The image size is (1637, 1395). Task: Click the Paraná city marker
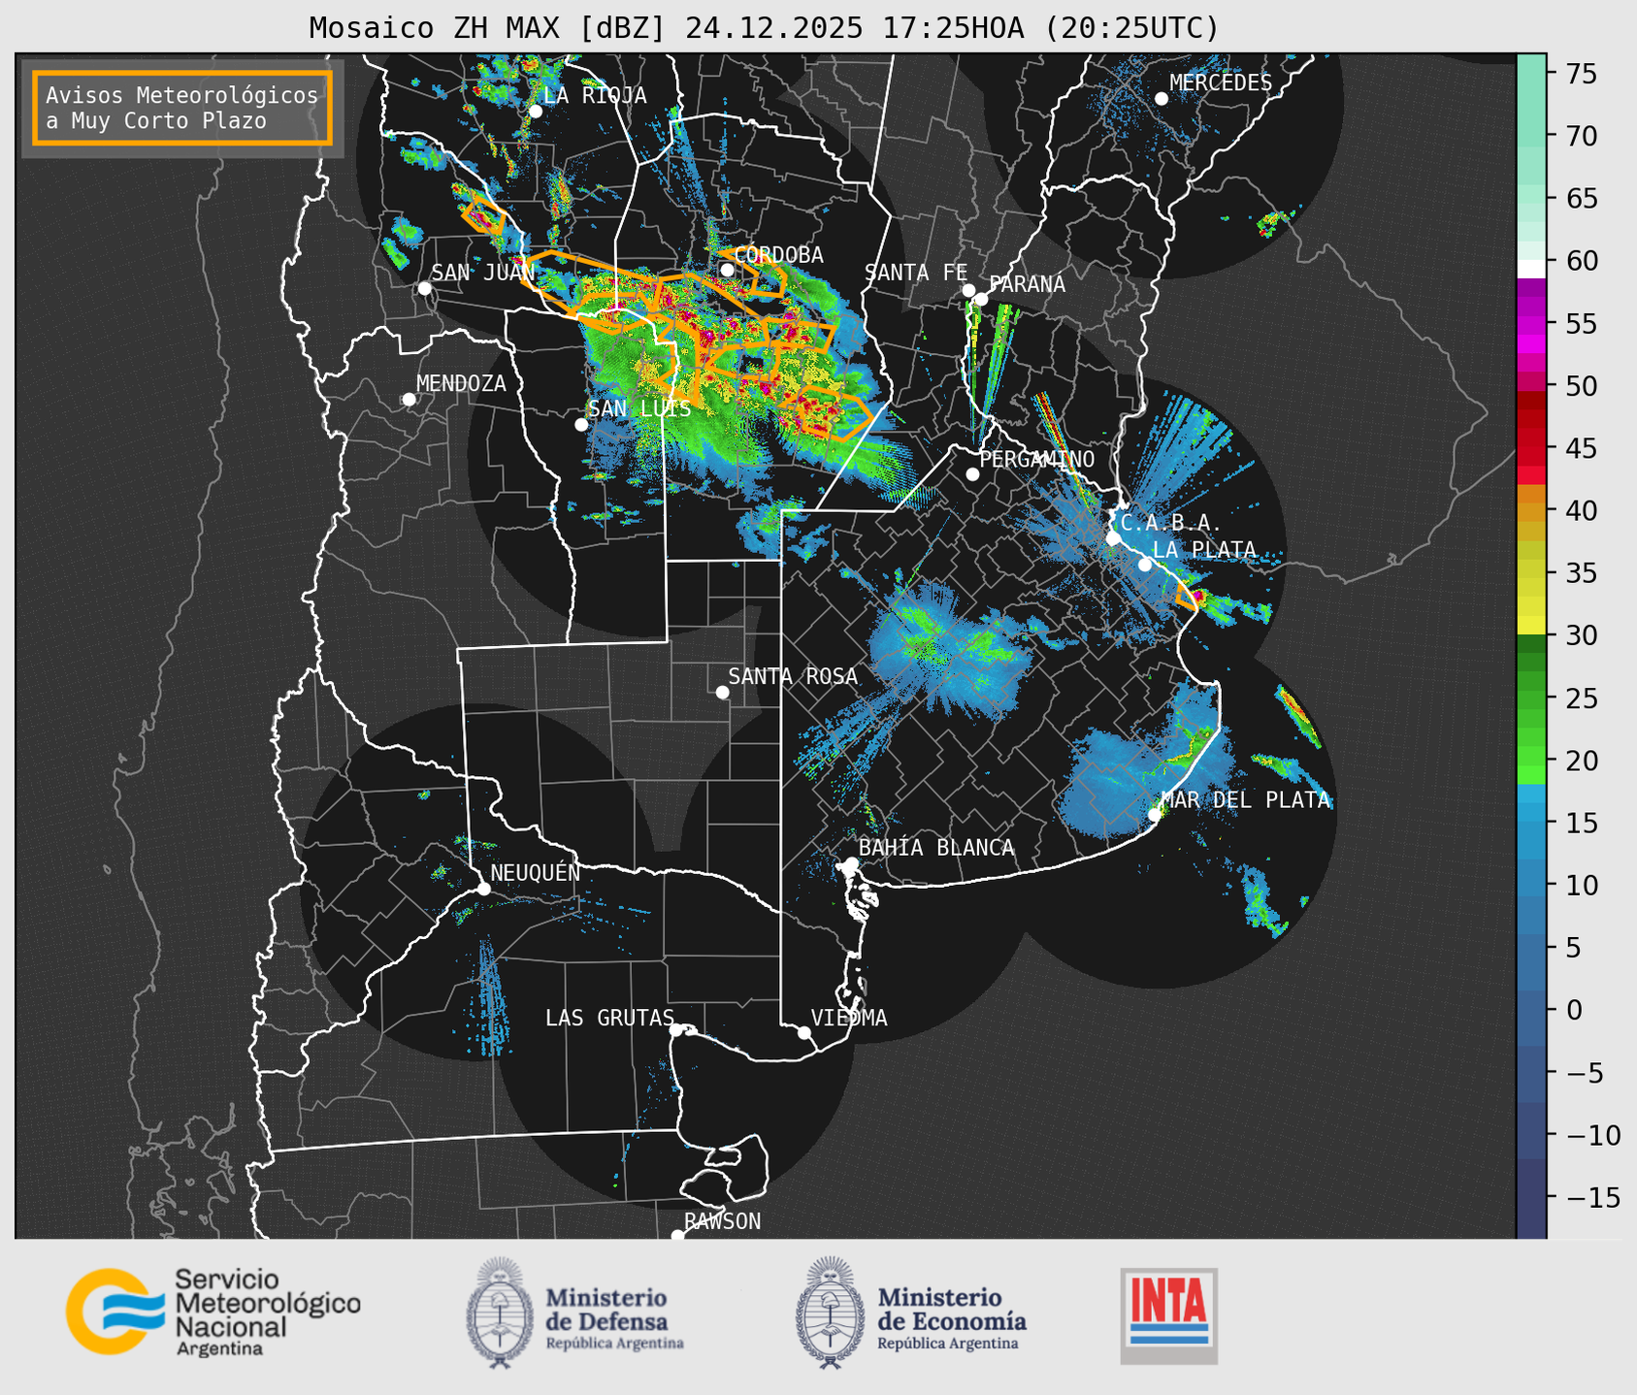[981, 299]
